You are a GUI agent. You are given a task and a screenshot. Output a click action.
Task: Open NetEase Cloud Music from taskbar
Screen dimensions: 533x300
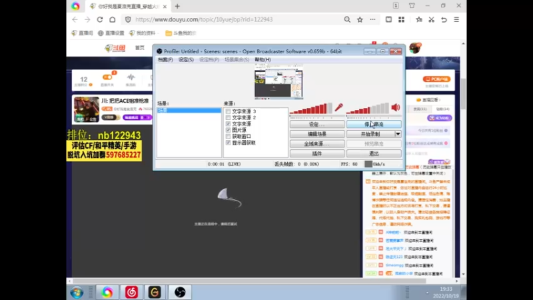click(131, 293)
